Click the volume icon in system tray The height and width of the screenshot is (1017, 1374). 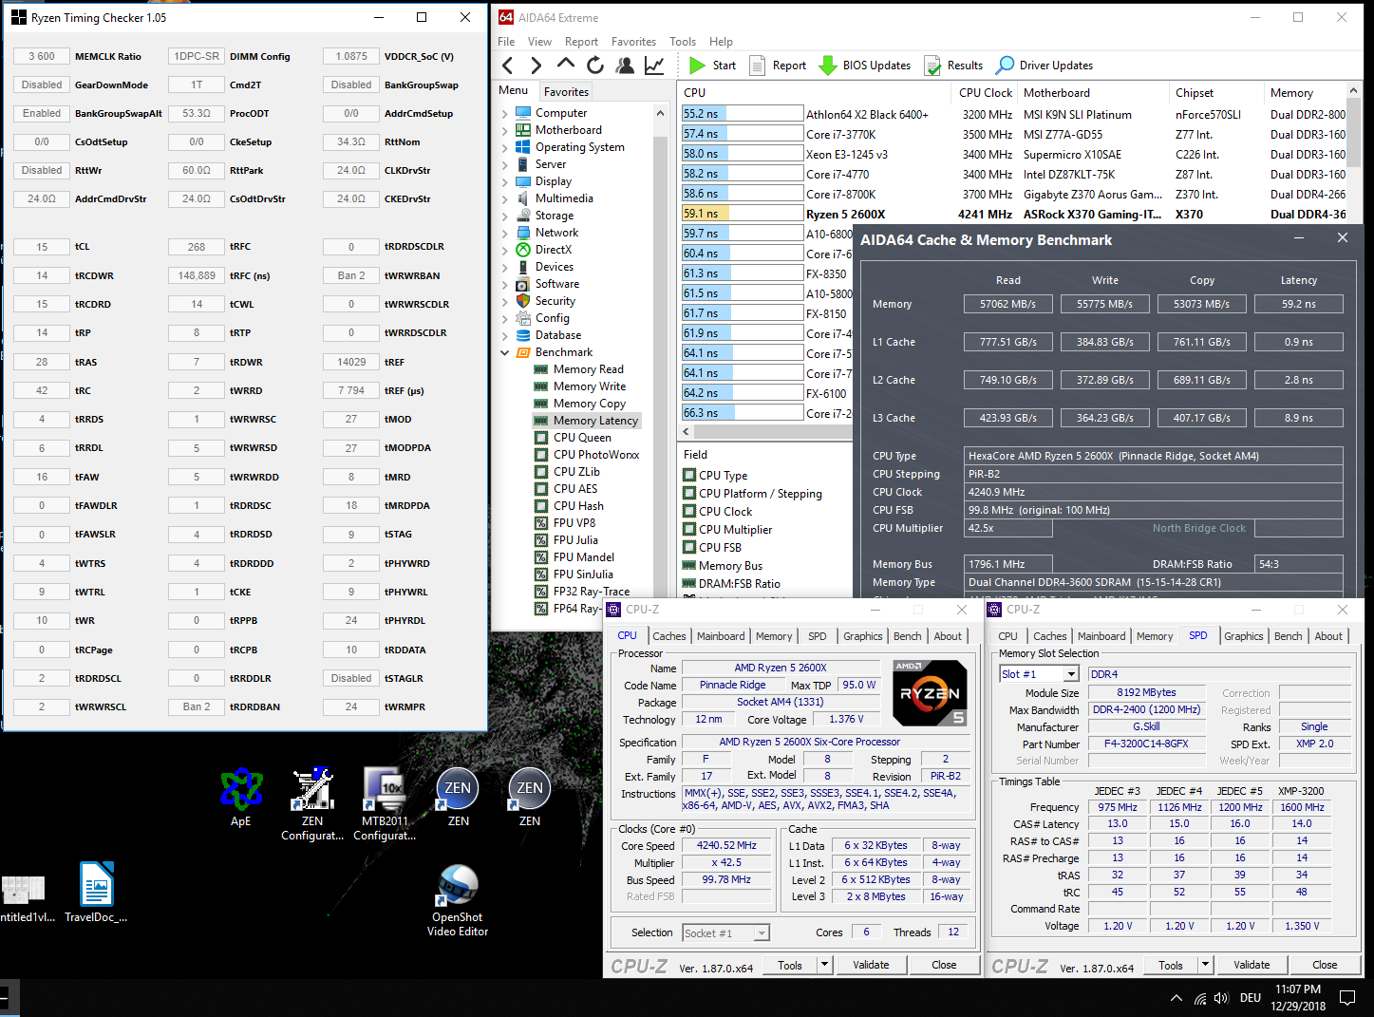coord(1221,998)
